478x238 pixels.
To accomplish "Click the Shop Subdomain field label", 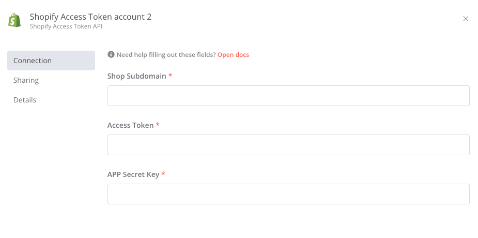I will click(x=137, y=76).
